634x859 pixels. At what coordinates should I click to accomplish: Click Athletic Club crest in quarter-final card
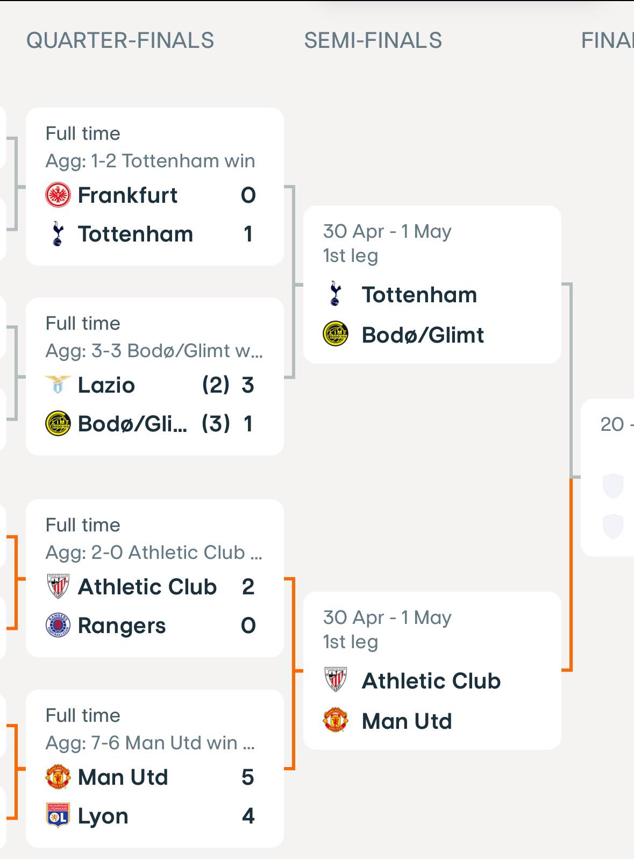tap(58, 587)
